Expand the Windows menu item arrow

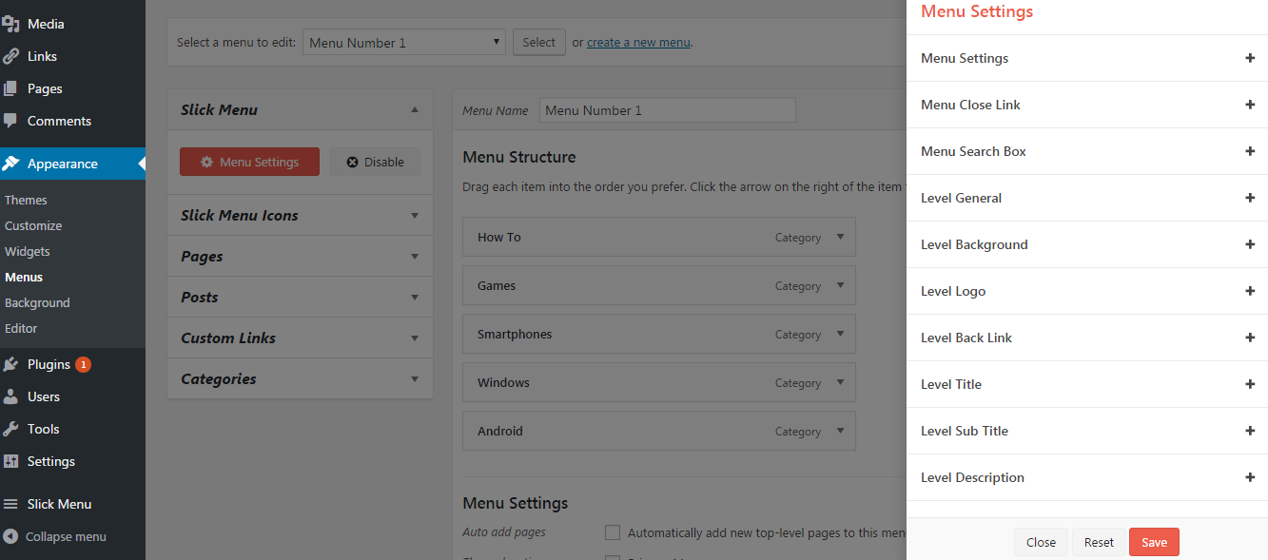tap(840, 382)
